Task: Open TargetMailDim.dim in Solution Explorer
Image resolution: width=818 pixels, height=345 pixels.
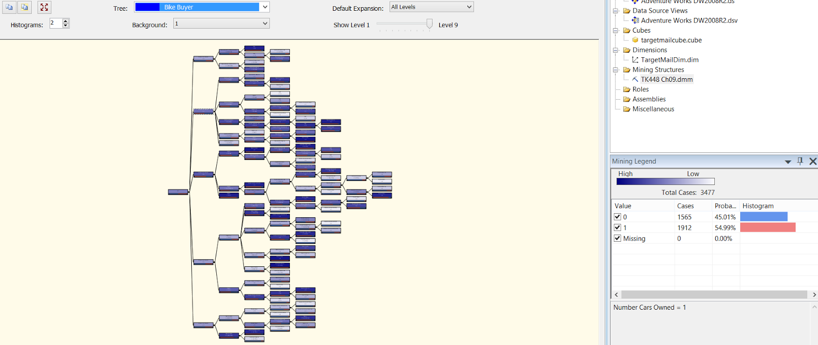Action: 670,60
